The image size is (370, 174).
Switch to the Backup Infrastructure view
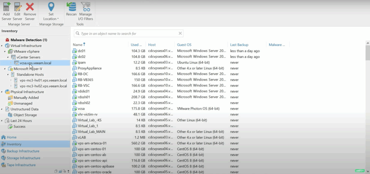tap(23, 151)
